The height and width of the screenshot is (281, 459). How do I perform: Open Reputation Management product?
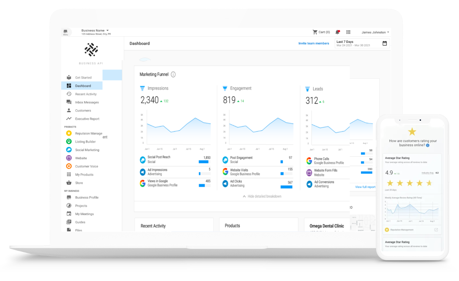click(x=88, y=133)
